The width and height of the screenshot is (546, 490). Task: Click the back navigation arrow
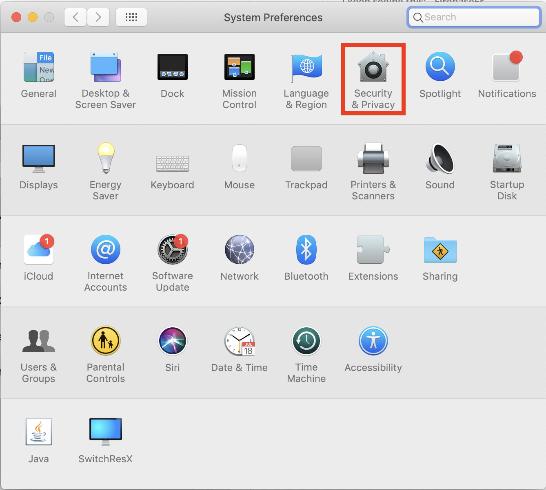click(x=75, y=17)
